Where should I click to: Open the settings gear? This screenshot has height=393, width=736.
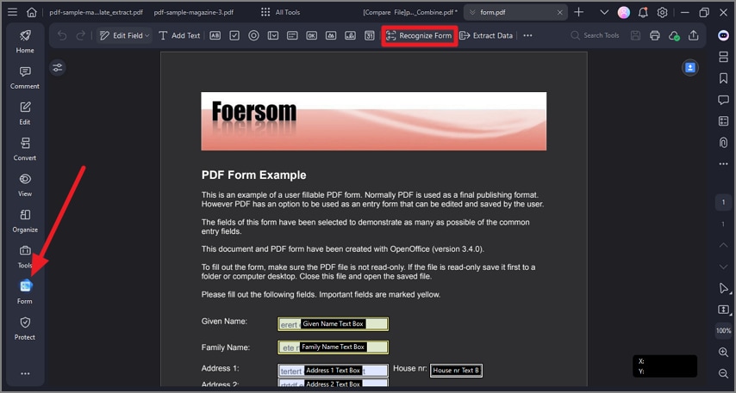tap(662, 12)
